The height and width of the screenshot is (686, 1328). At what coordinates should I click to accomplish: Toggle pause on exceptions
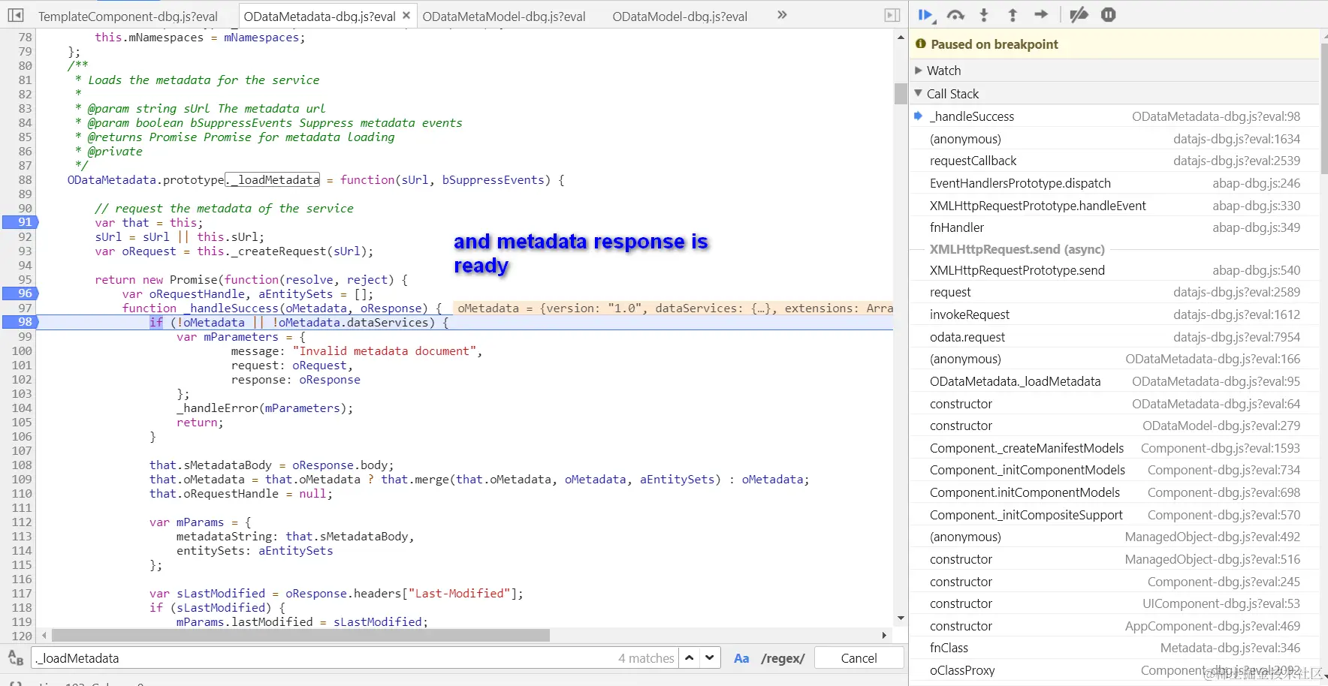coord(1109,15)
